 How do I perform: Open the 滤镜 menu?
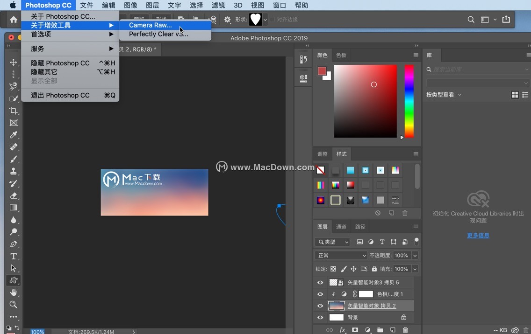(x=218, y=5)
